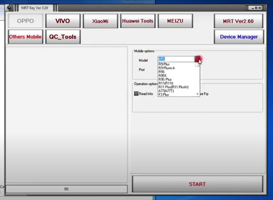Viewport: 273px width, 200px height.
Task: Click the dropdown list's scroll down arrow
Action: (197, 94)
